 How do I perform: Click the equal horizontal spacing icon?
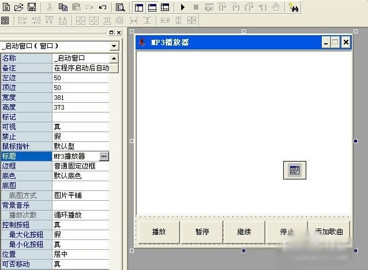(x=134, y=21)
